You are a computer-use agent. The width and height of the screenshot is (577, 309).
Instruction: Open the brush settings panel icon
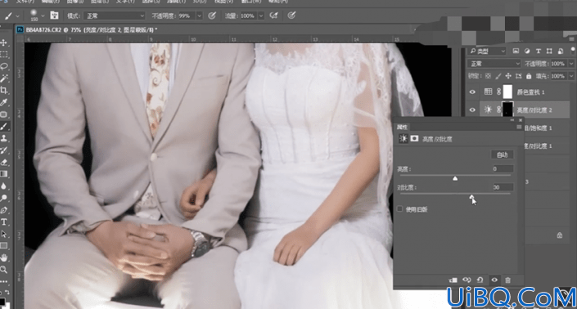55,16
